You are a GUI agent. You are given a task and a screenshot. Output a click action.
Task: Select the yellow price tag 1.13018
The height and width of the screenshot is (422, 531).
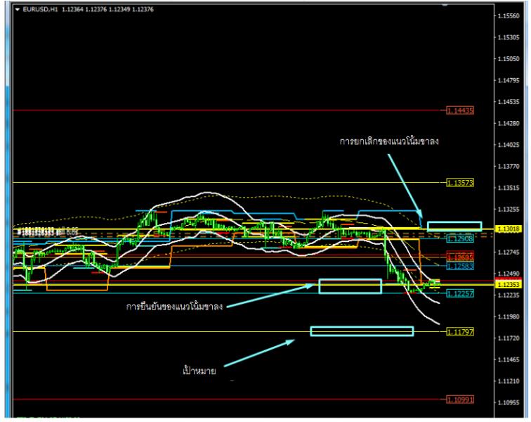(x=509, y=229)
